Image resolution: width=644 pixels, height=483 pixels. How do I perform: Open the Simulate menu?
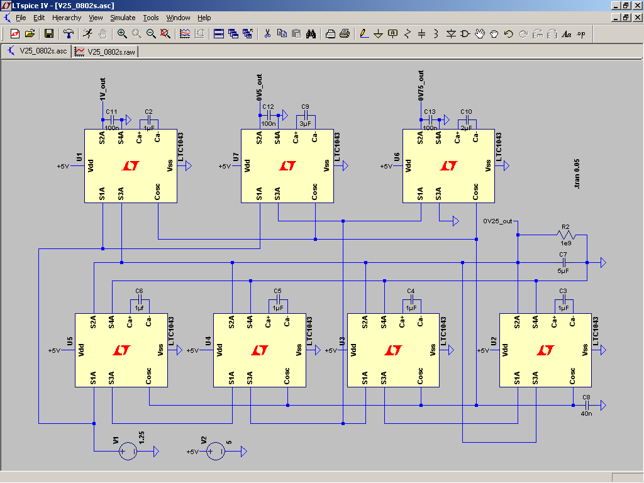click(x=123, y=18)
